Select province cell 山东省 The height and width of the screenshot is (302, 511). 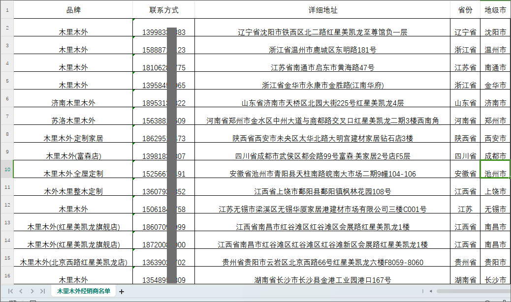pos(465,98)
